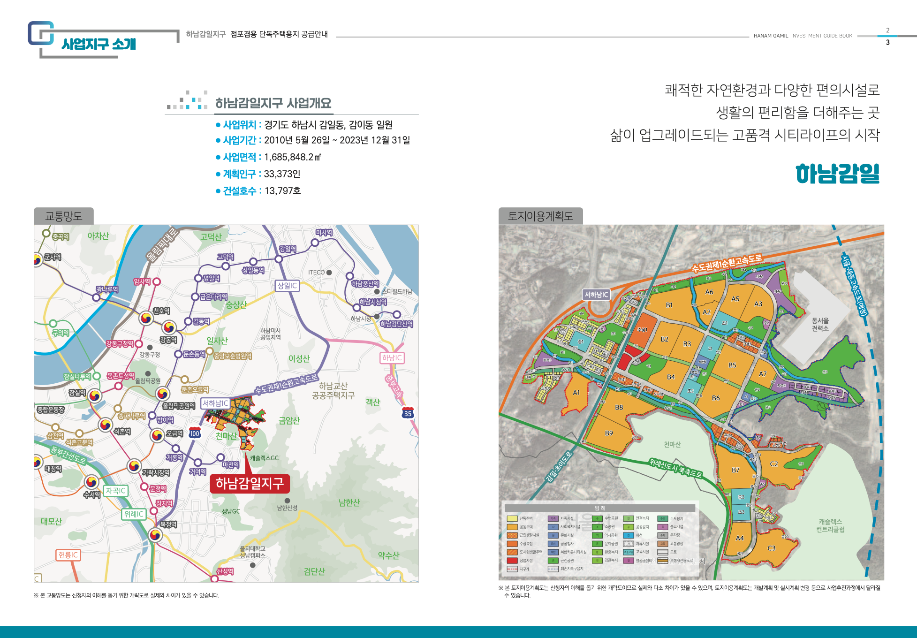Click the 캐슬렉스GC label on transport map
The width and height of the screenshot is (917, 638).
(264, 458)
